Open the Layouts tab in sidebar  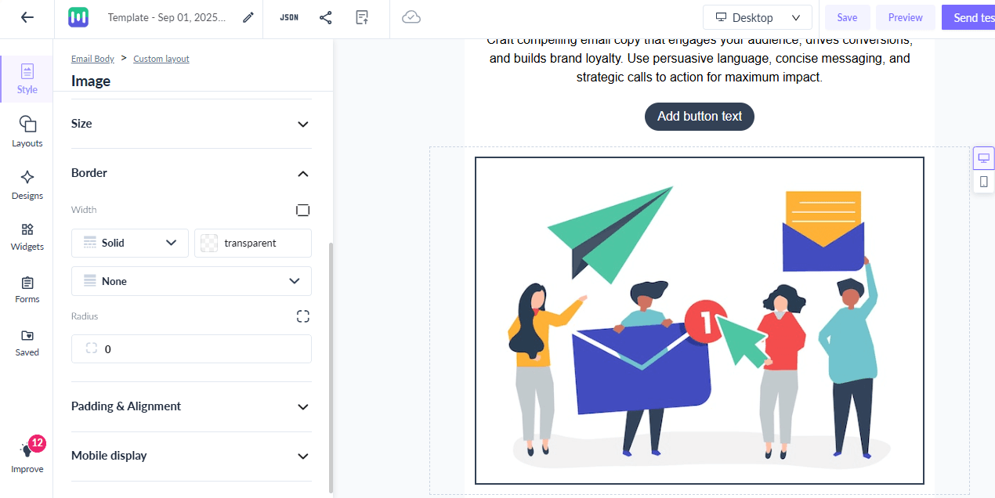coord(27,132)
